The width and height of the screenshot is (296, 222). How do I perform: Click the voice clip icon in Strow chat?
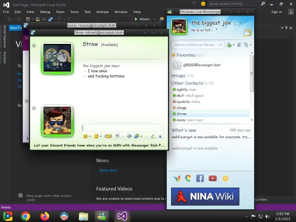[x=117, y=136]
